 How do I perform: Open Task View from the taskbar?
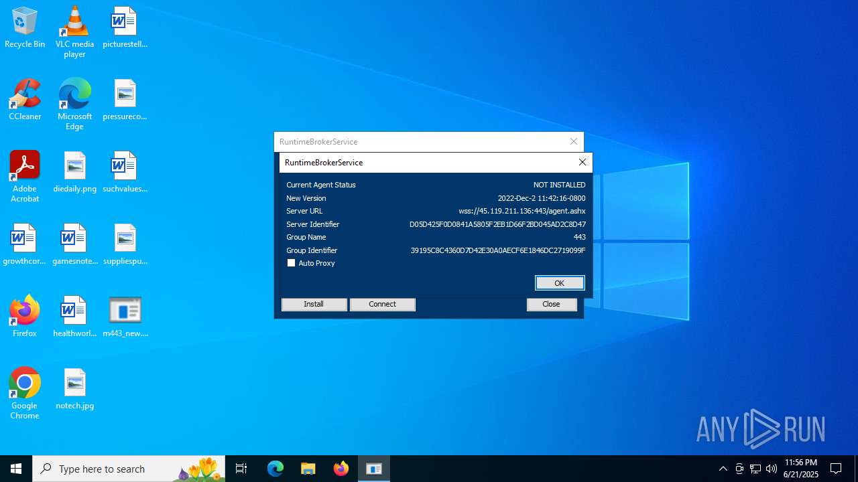[x=241, y=469]
